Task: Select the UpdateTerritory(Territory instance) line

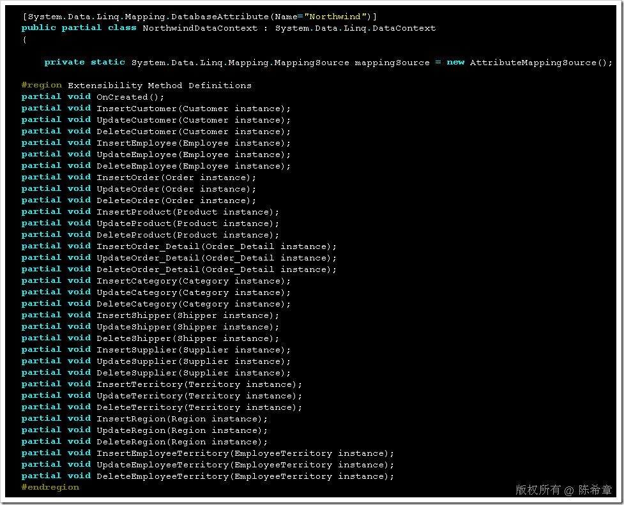Action: pos(162,396)
